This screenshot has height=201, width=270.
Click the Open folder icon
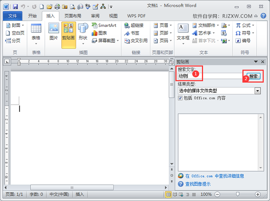pos(49,7)
